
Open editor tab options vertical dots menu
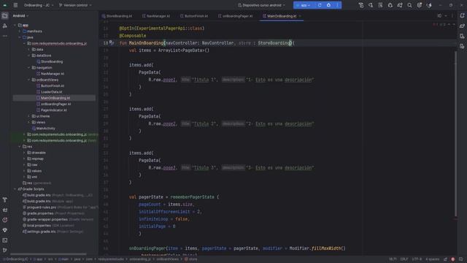[x=452, y=16]
